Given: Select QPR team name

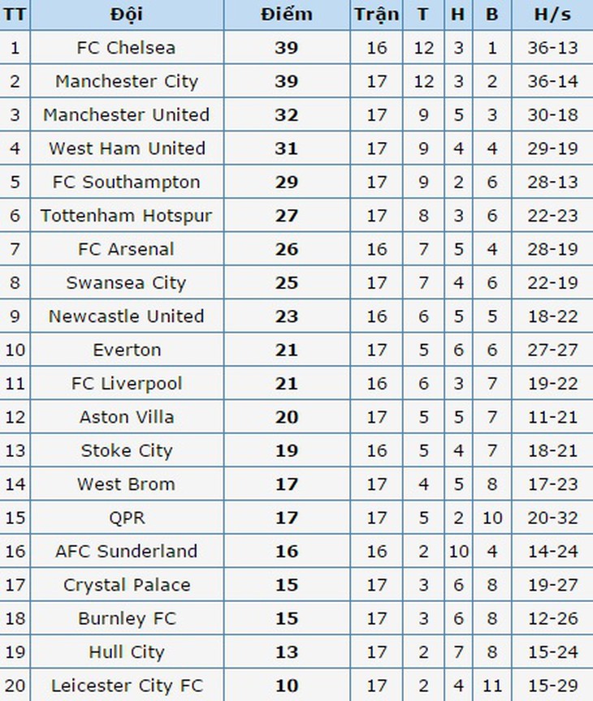Looking at the screenshot, I should tap(127, 518).
